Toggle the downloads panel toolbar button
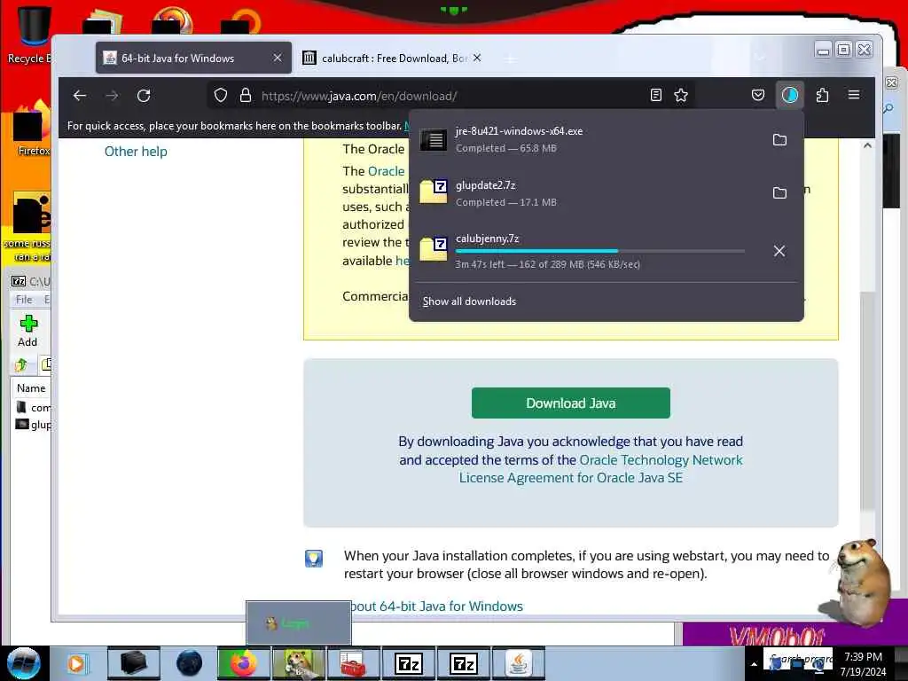Viewport: 908px width, 681px height. [x=790, y=95]
